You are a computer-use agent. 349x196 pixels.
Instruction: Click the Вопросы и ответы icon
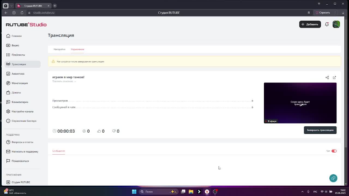[x=8, y=142]
